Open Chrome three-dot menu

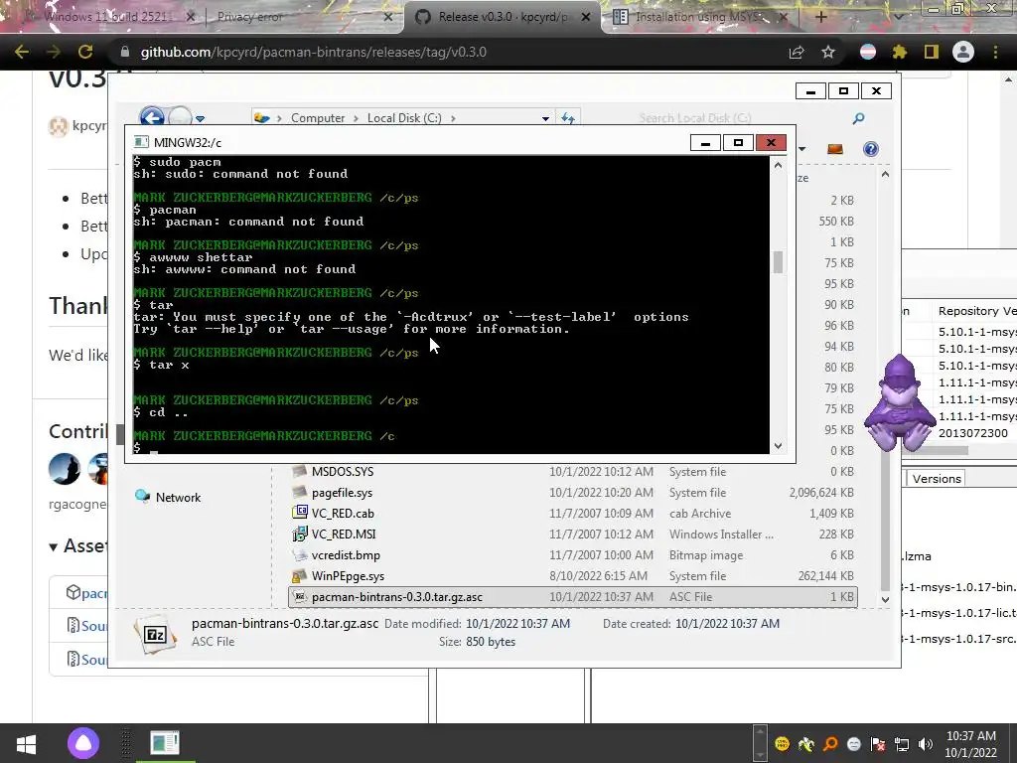click(x=995, y=52)
